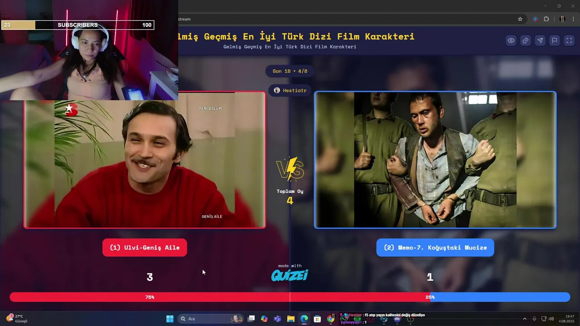Open the recording extension icon in browser toolbar
580x326 pixels.
[x=535, y=19]
